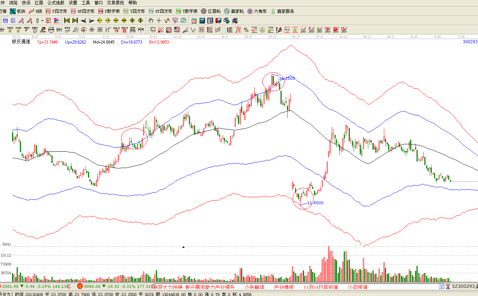Select the percent line drawing tool
The height and width of the screenshot is (296, 478).
point(246,29)
